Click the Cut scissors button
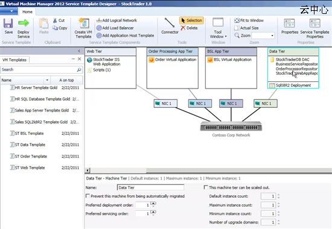This screenshot has width=332, height=229. [59, 20]
